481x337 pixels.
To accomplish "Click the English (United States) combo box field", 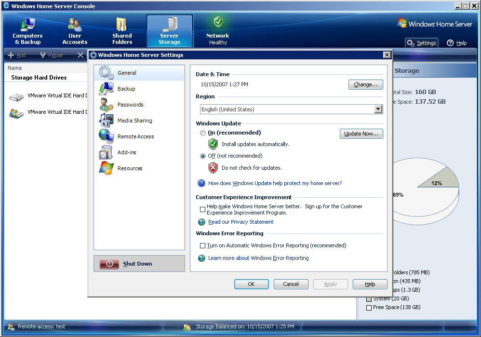I will (x=292, y=109).
